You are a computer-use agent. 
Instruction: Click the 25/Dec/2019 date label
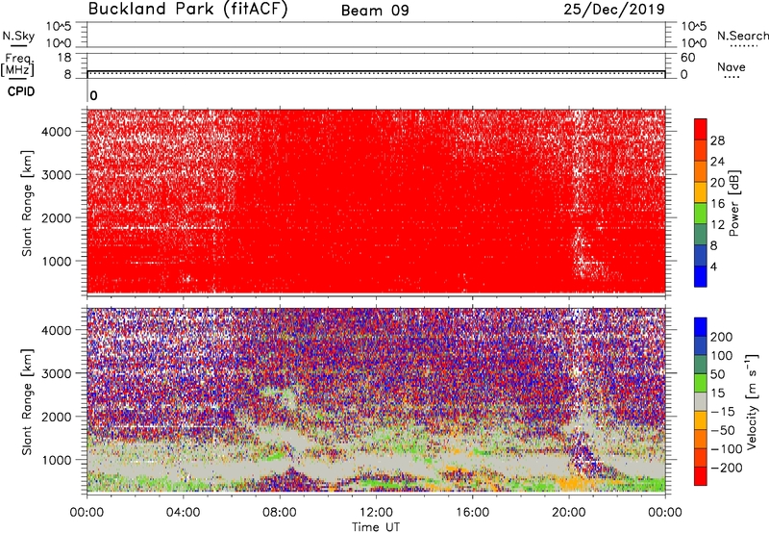(x=614, y=10)
